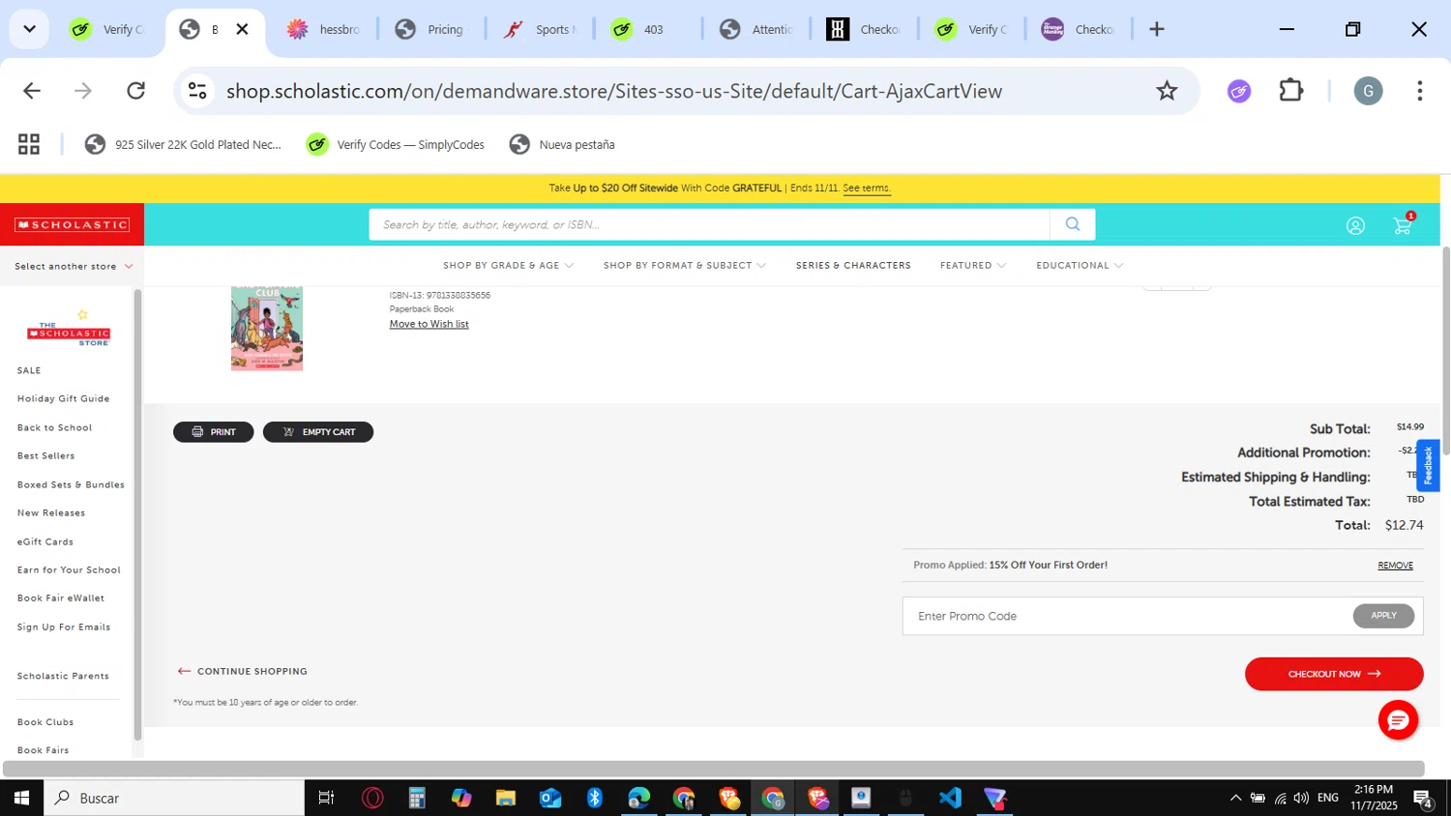Screen dimensions: 1451x816
Task: Click the Scholastic logo in header
Action: 72,224
